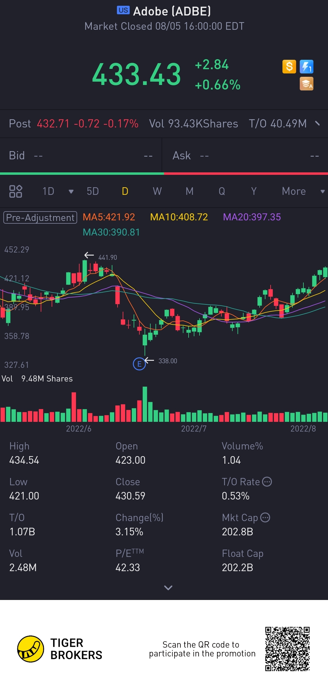This screenshot has width=328, height=698.
Task: Tap the Low 421.00 value
Action: point(24,496)
